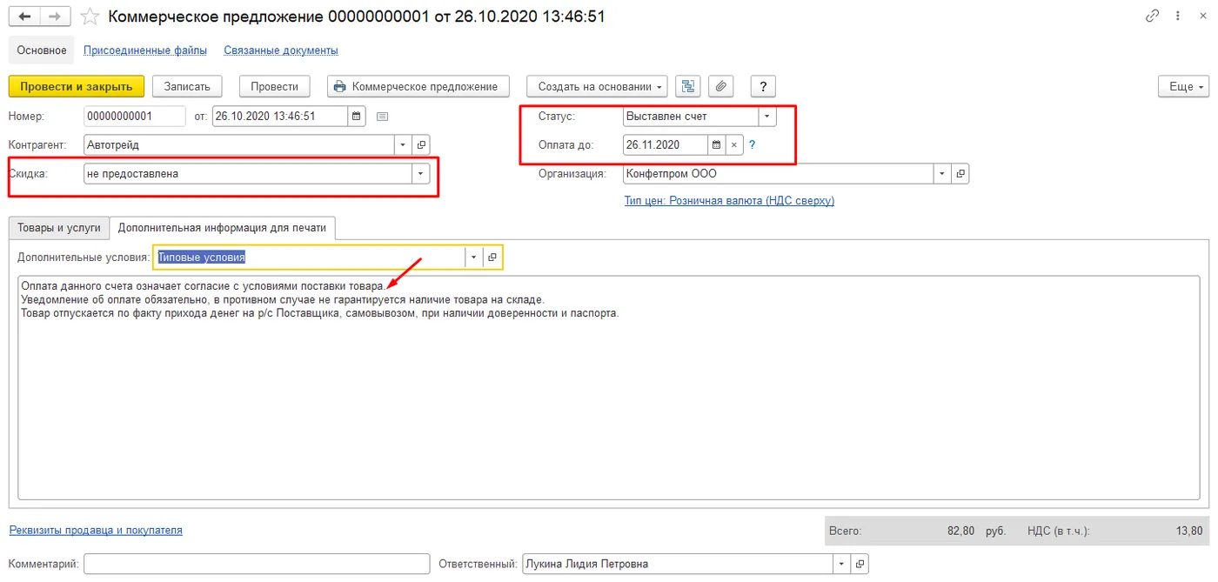1218x582 pixels.
Task: Open Дополнительные условия dropdown arrow
Action: [x=475, y=257]
